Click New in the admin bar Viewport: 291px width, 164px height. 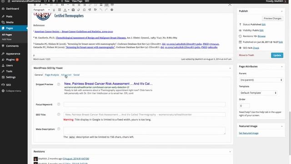pos(65,1)
